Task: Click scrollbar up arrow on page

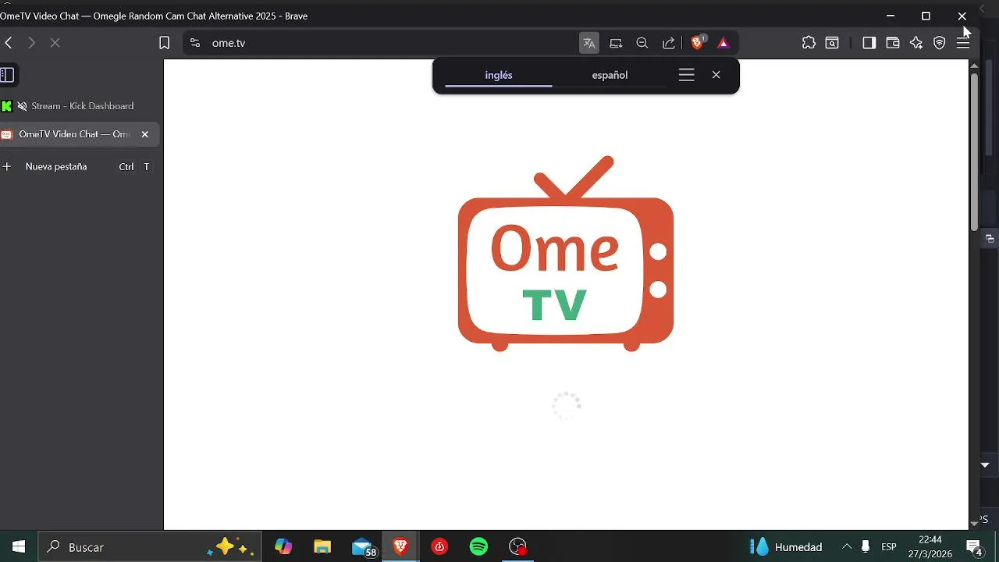Action: (974, 66)
